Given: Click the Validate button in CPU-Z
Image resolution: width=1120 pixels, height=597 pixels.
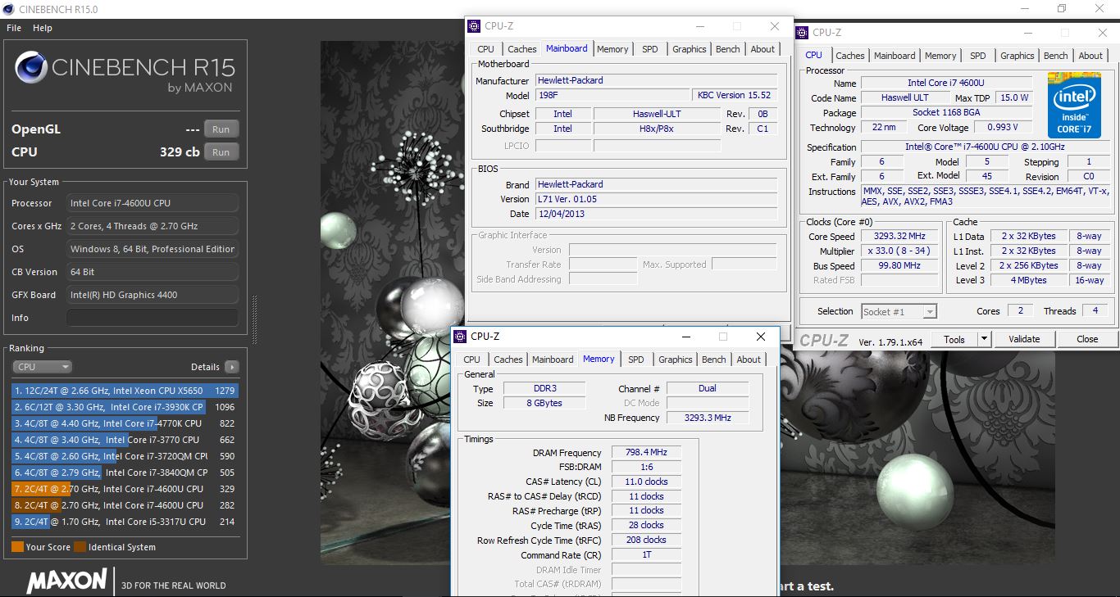Looking at the screenshot, I should tap(1024, 339).
